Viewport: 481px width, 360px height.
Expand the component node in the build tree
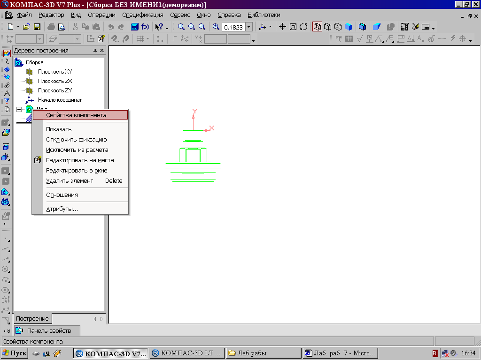[19, 109]
